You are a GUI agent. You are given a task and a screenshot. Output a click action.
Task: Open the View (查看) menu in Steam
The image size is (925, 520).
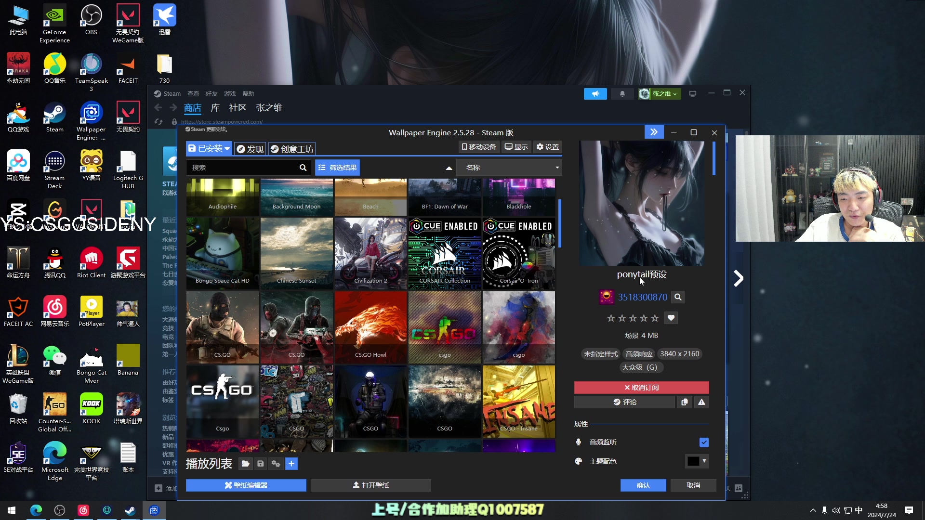pos(193,94)
